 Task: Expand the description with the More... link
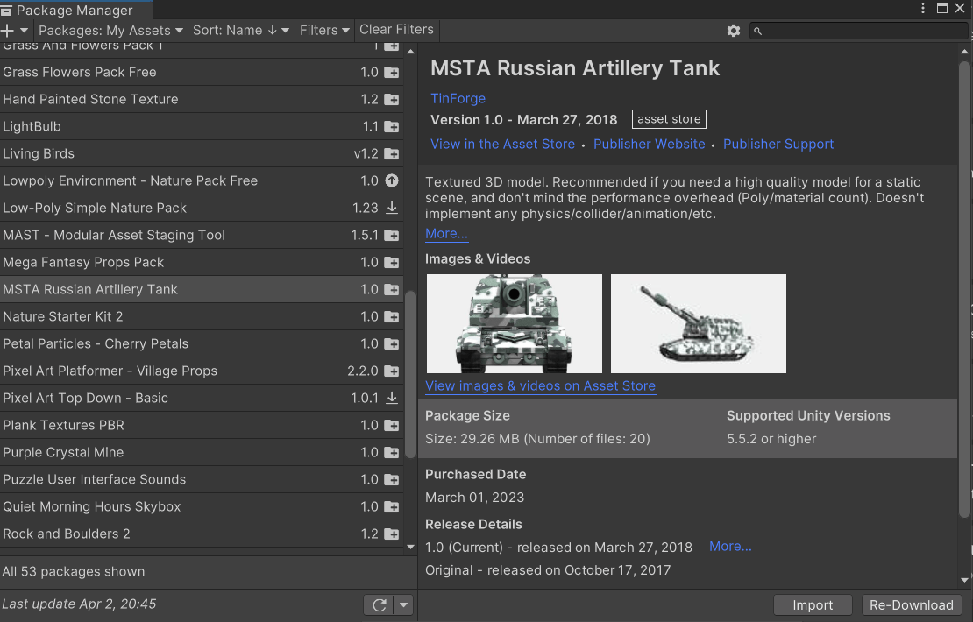pos(446,234)
